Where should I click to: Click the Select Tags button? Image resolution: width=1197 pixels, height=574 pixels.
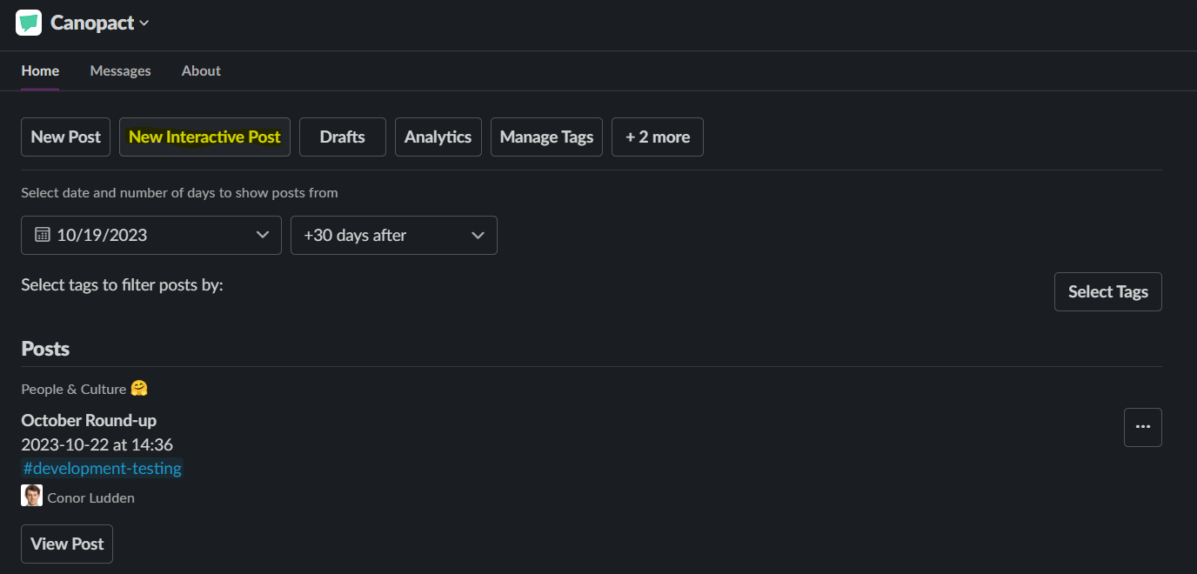[x=1108, y=292]
